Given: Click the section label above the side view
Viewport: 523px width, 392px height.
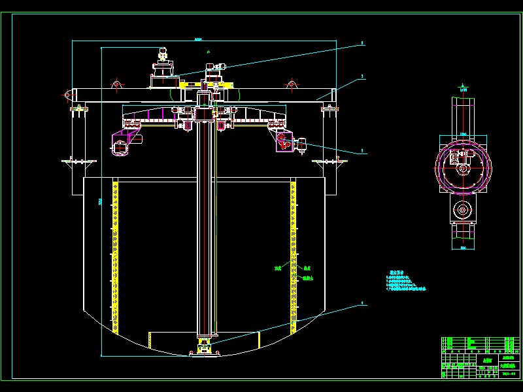Looking at the screenshot, I should (x=464, y=90).
